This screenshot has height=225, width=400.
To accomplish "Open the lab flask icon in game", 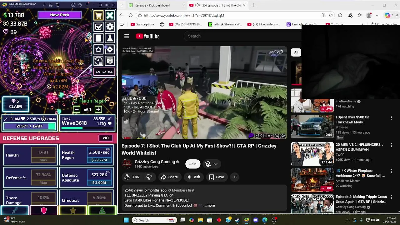I will point(110,38).
